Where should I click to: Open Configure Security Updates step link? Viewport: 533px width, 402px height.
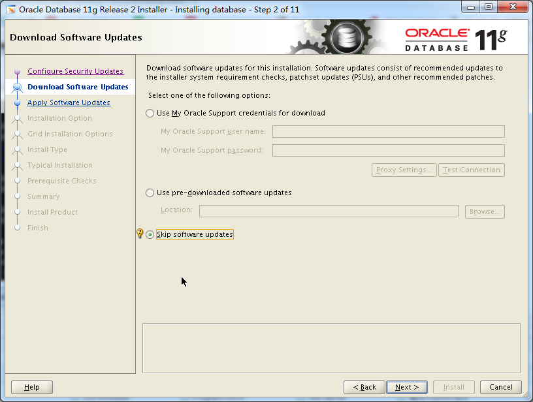point(76,71)
